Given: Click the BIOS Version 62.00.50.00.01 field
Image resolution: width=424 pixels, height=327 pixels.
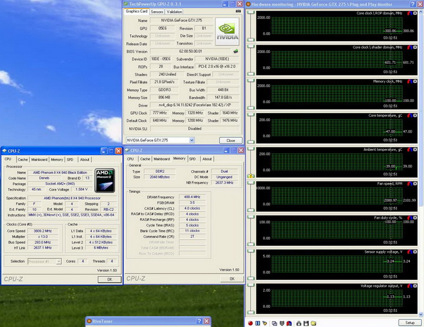Looking at the screenshot, I should point(190,51).
